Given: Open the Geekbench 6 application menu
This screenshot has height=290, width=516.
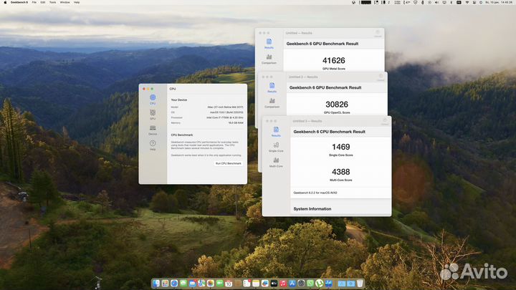Looking at the screenshot, I should [19, 2].
